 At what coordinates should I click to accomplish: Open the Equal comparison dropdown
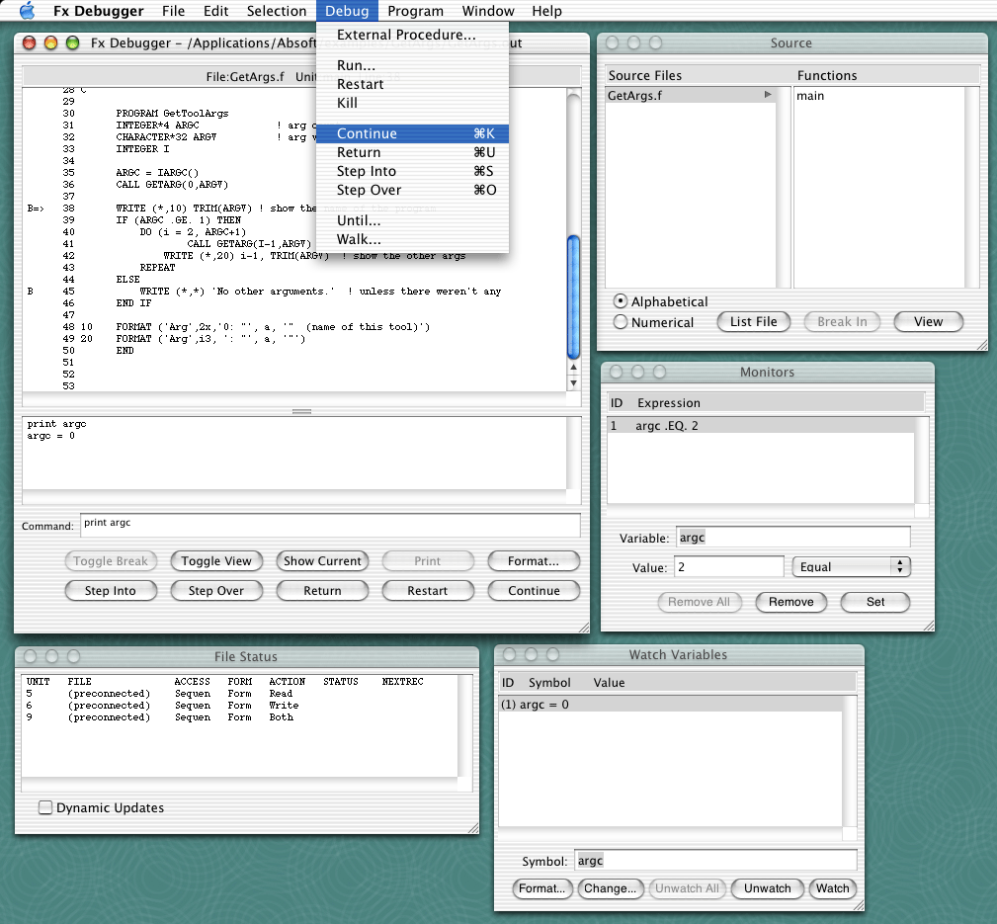[x=851, y=566]
